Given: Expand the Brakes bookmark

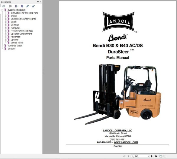Looking at the screenshot, I should [6, 16].
